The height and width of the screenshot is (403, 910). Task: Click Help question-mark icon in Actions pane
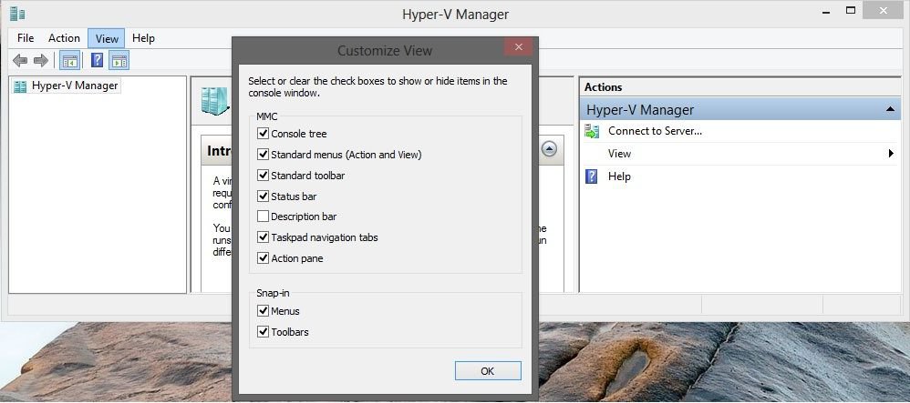[x=592, y=176]
